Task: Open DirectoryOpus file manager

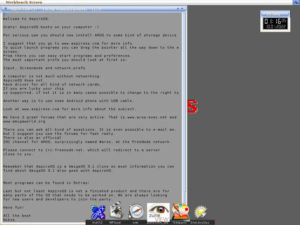Action: (x=200, y=212)
